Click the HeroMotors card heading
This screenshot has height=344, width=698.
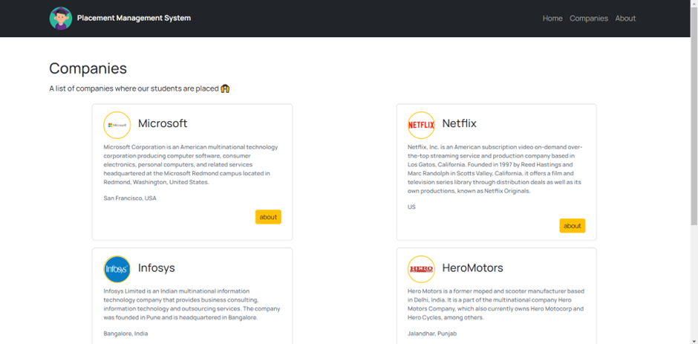(473, 267)
